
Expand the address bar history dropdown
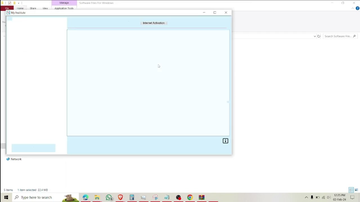(x=315, y=36)
